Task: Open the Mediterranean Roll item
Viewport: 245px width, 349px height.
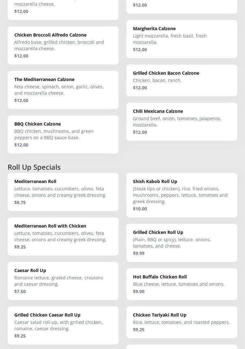Action: coord(63,192)
